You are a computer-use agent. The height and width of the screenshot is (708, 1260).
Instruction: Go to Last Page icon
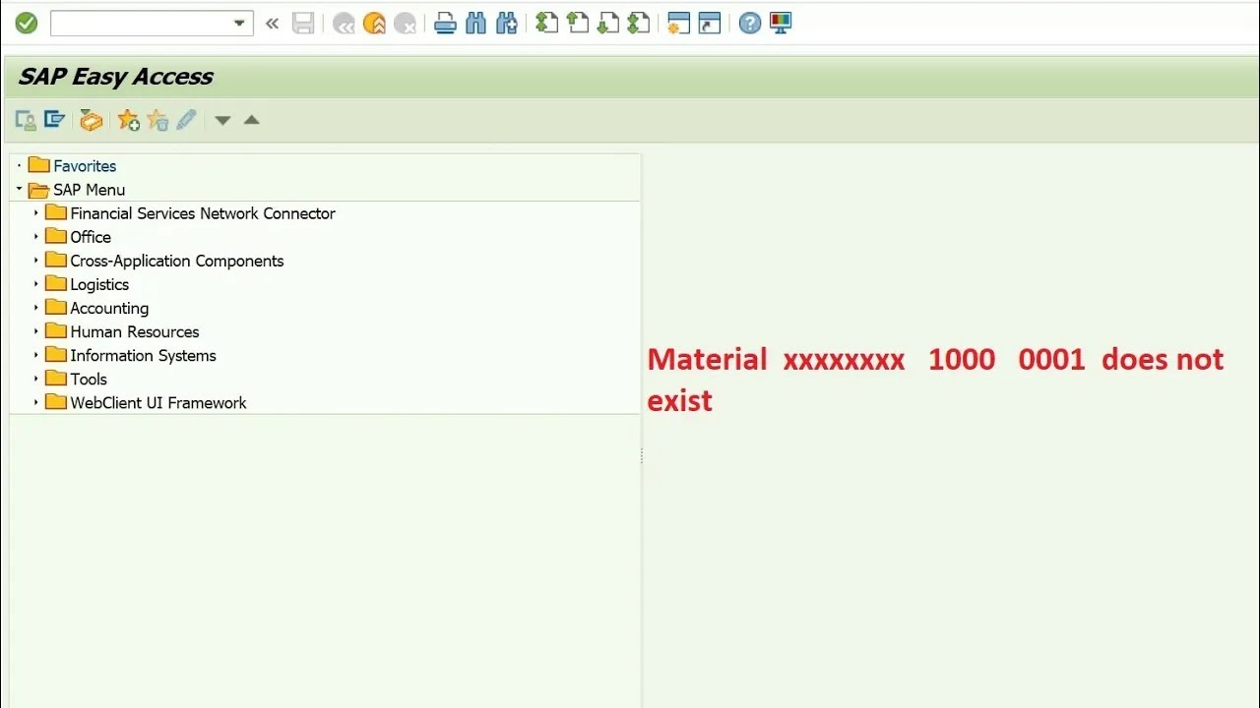[639, 24]
